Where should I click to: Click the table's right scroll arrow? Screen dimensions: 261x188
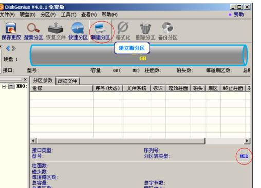point(247,141)
